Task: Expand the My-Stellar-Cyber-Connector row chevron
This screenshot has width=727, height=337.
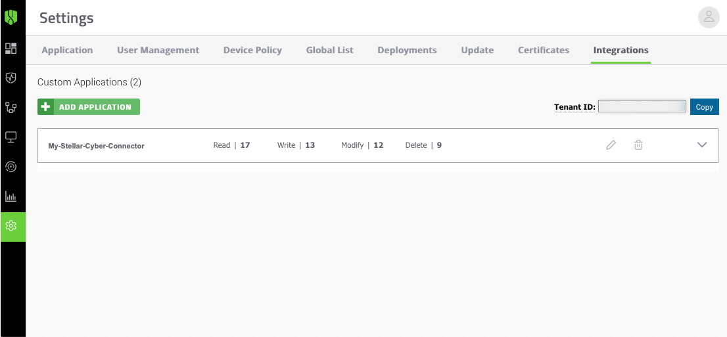Action: 702,145
